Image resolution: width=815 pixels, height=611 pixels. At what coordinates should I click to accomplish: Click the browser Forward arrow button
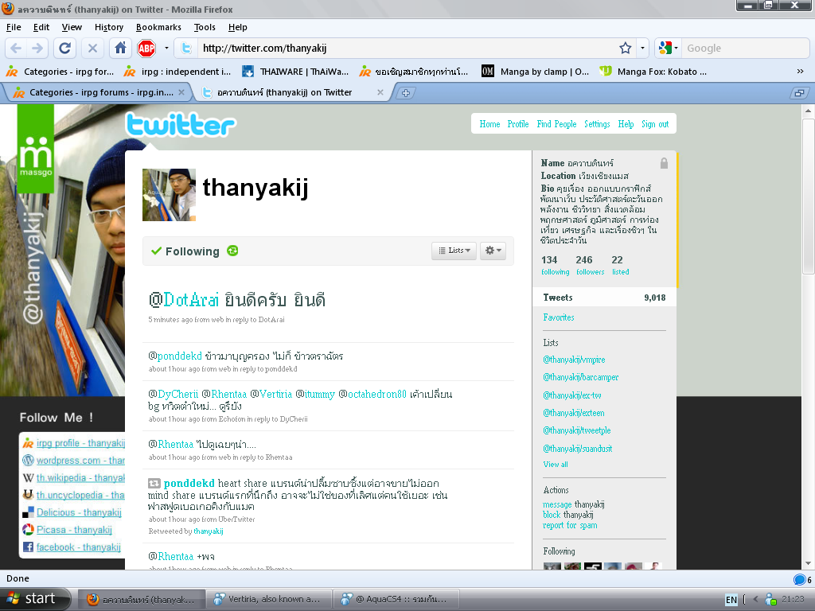pyautogui.click(x=37, y=49)
